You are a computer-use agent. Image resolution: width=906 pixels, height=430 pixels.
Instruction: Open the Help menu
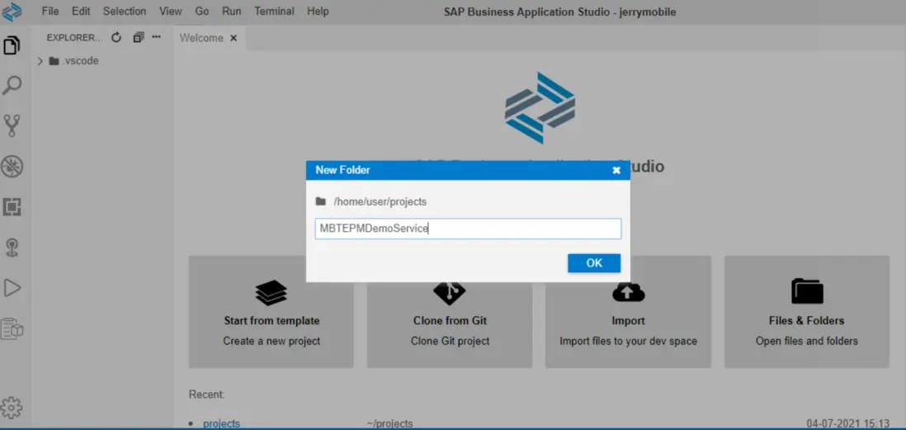[318, 11]
